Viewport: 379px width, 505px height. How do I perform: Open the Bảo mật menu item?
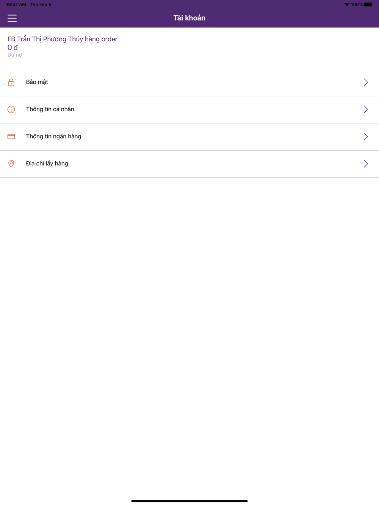click(x=189, y=82)
